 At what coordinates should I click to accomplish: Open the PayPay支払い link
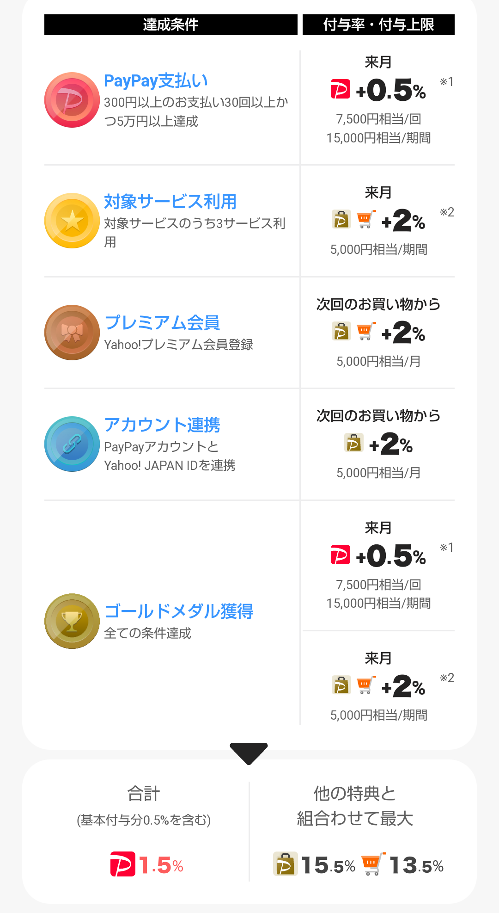(156, 81)
